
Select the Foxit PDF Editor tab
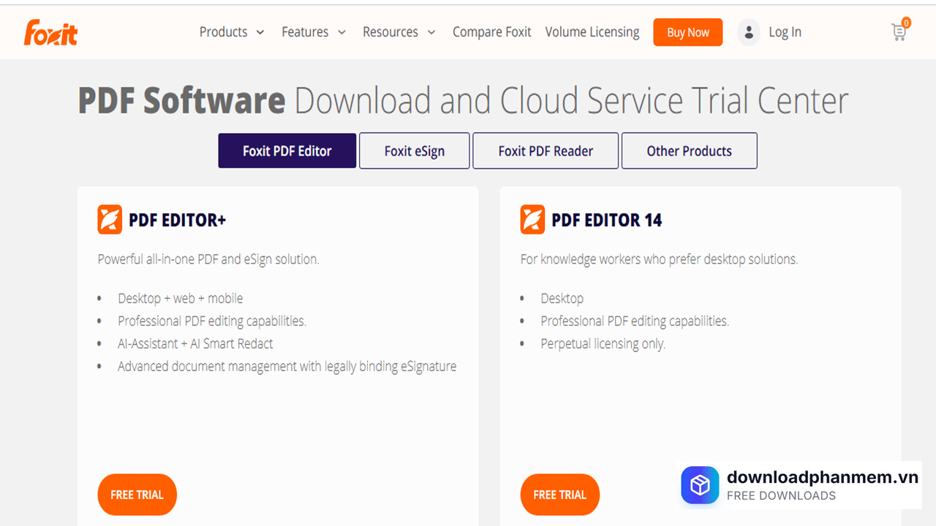click(287, 150)
